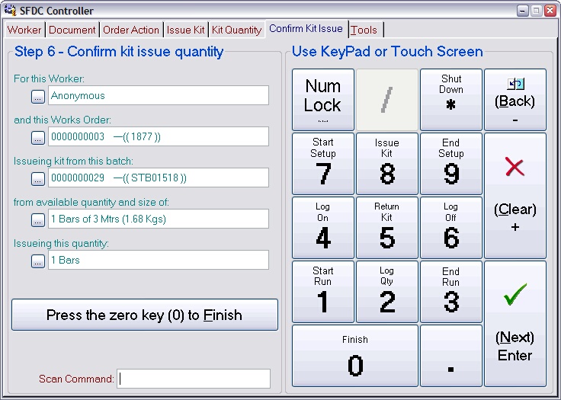Open browse button for available quantity field
561x400 pixels.
(x=38, y=219)
